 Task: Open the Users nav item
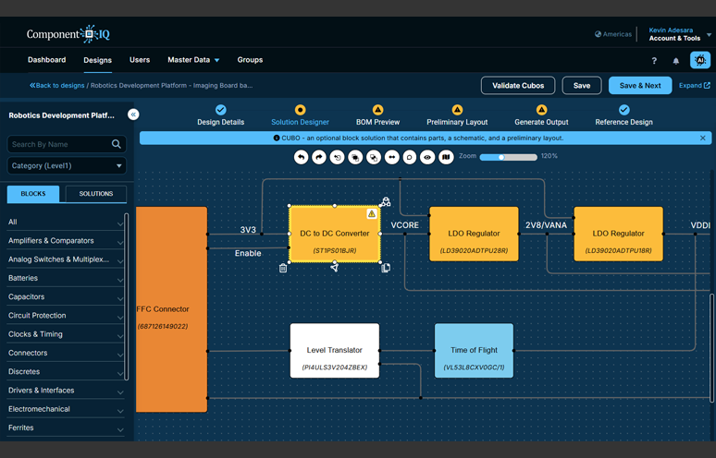pyautogui.click(x=140, y=60)
